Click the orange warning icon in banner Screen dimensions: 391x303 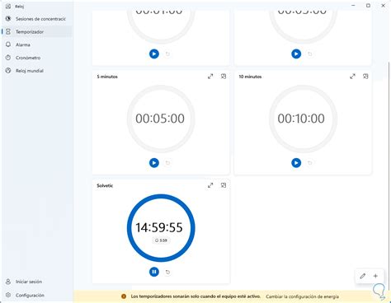(x=124, y=296)
